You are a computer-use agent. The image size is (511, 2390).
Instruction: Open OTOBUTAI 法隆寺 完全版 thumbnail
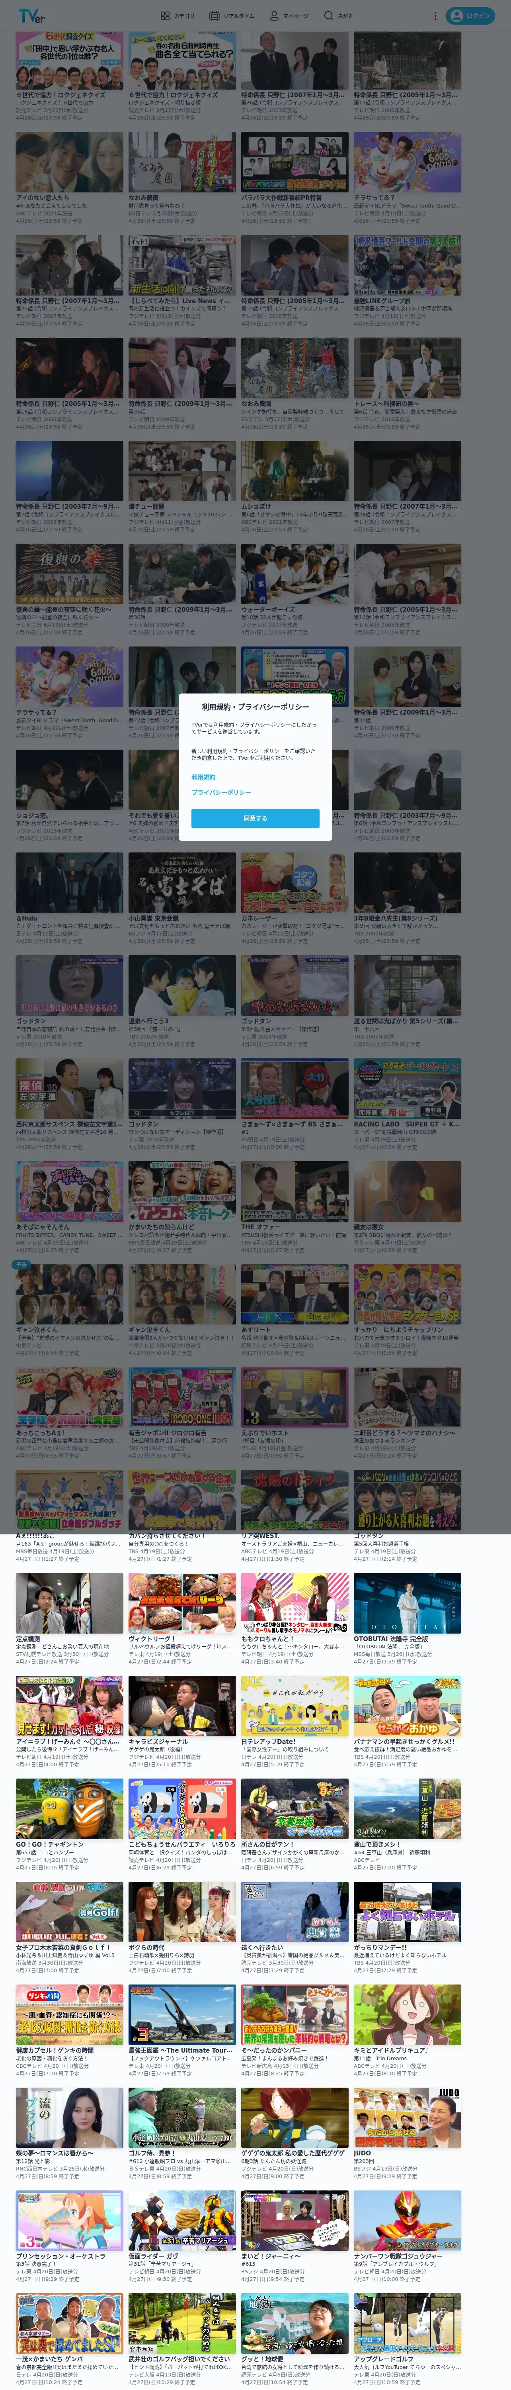coord(407,1603)
